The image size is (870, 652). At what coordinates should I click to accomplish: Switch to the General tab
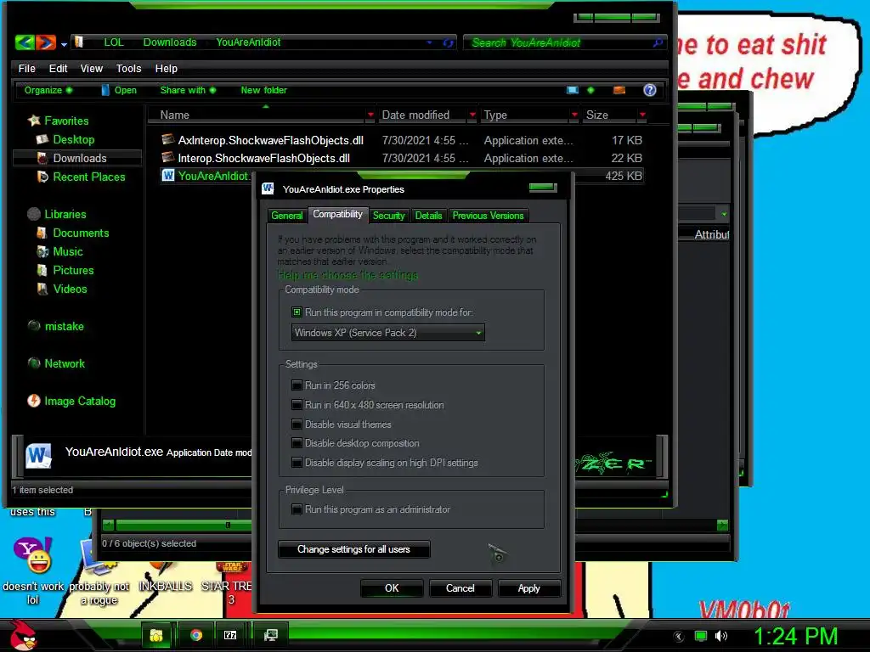287,216
